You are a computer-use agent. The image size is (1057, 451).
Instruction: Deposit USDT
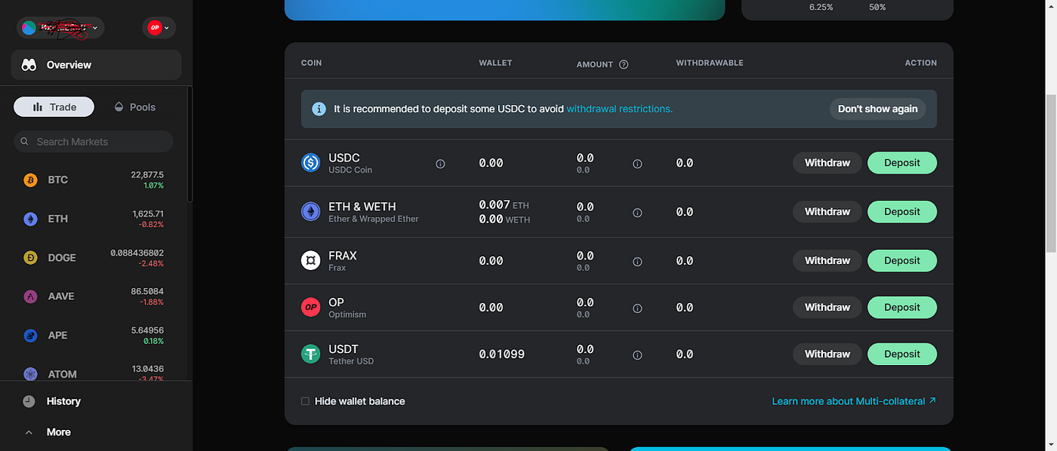[901, 354]
